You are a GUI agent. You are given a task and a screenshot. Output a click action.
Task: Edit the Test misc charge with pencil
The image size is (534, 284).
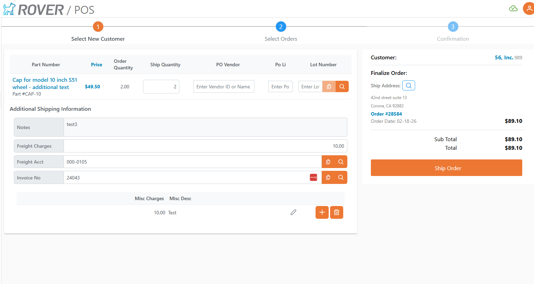coord(293,212)
